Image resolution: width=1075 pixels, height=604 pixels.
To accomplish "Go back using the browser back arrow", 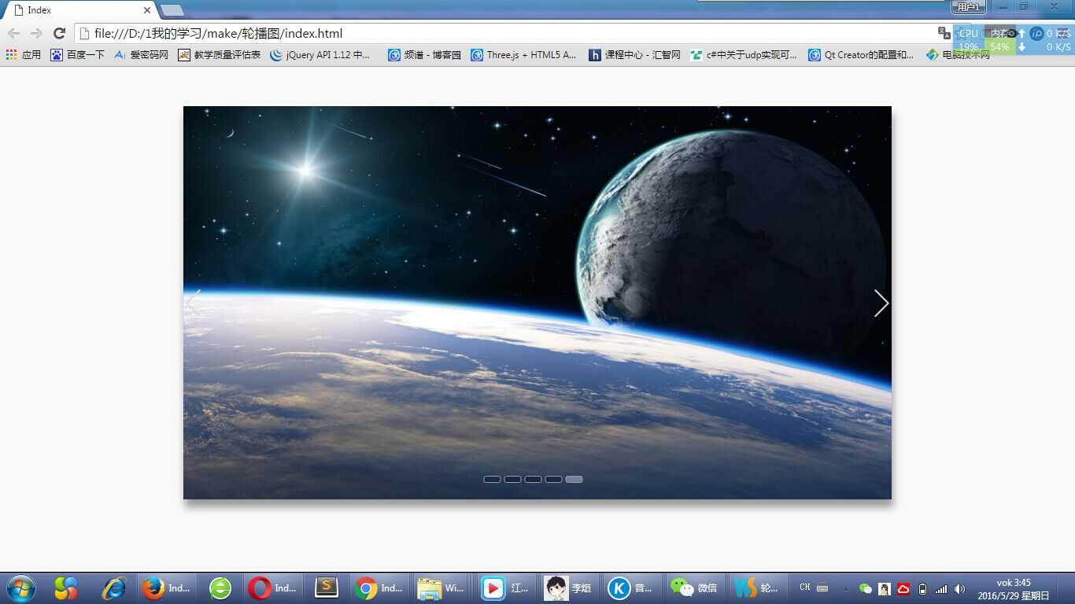I will coord(13,33).
